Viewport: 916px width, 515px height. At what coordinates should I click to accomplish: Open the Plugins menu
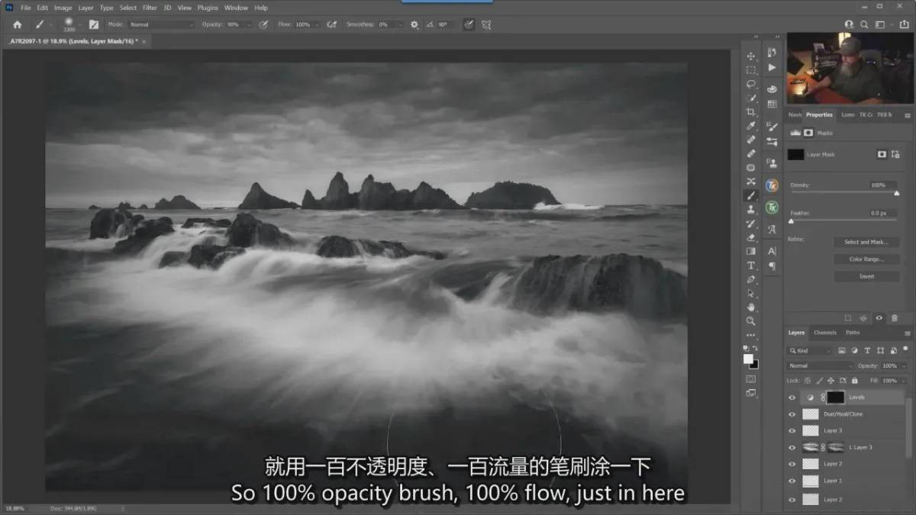208,8
